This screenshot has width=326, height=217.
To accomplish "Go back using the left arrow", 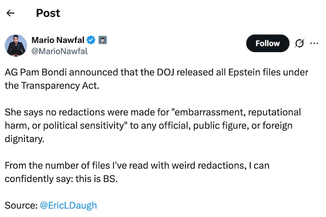I will [x=11, y=13].
